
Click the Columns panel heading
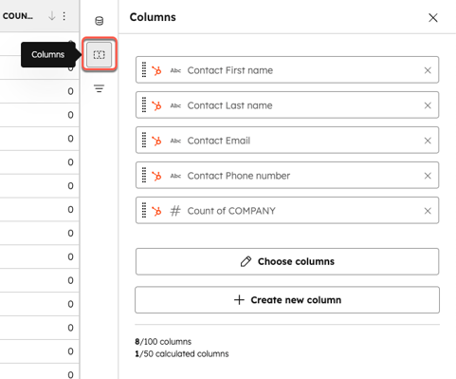pos(153,17)
